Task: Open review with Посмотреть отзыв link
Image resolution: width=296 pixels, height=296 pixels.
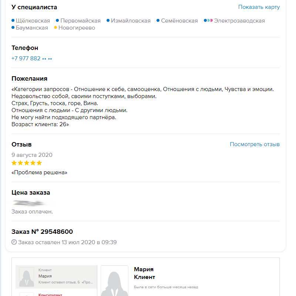Action: click(255, 144)
